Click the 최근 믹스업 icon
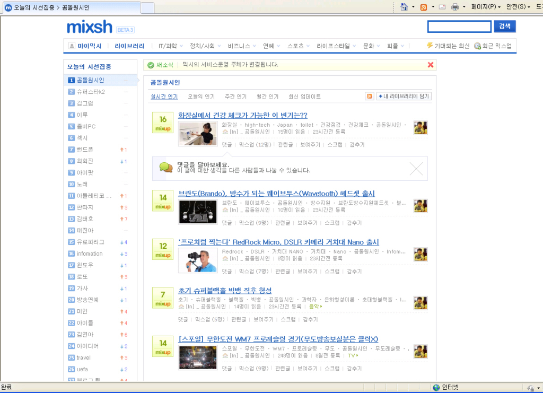The height and width of the screenshot is (393, 543). click(x=478, y=46)
